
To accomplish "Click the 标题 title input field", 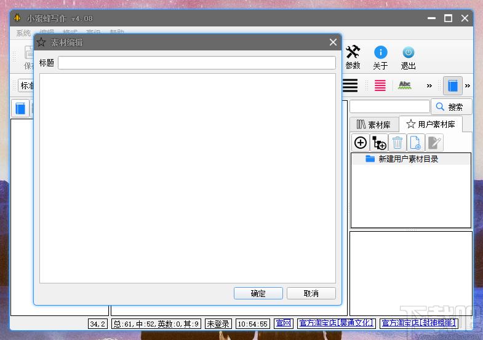I will (196, 63).
